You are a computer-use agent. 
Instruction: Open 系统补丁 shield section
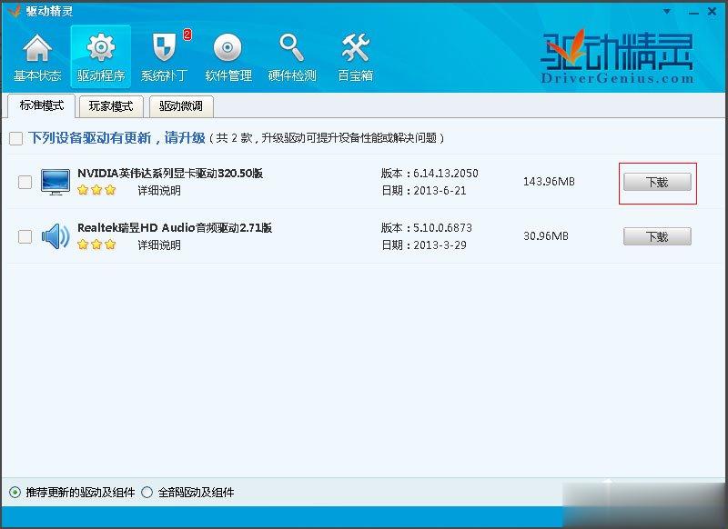pos(165,57)
